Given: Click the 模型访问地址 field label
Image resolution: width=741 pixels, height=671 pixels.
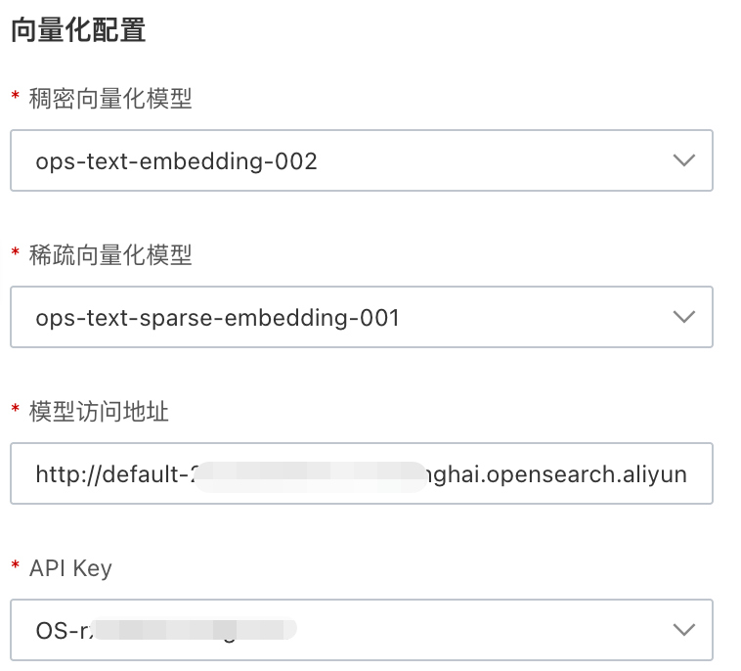Looking at the screenshot, I should tap(99, 412).
